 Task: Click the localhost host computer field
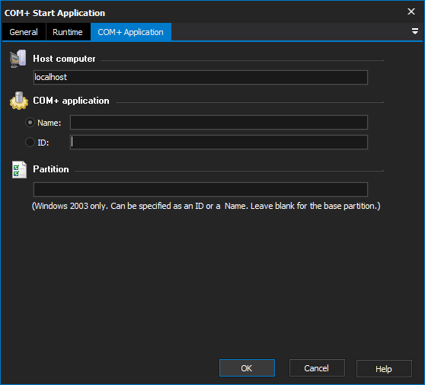coord(200,77)
